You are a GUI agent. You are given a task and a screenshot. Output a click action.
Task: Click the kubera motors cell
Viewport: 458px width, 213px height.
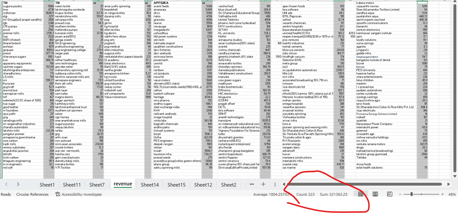pyautogui.click(x=386, y=3)
